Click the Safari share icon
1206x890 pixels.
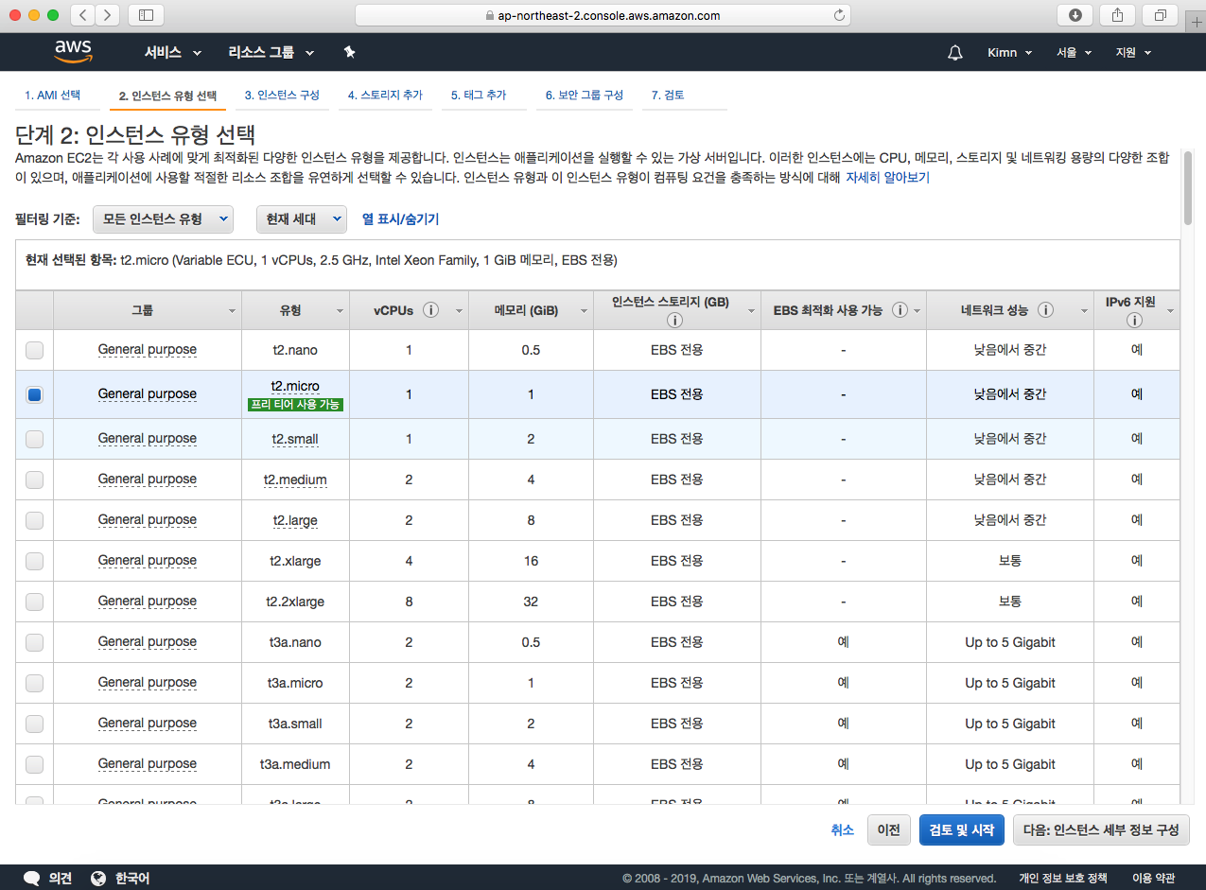[x=1117, y=15]
